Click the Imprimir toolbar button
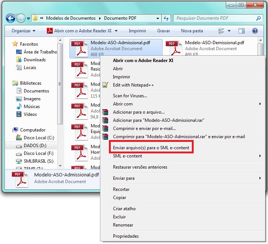268x244 pixels. (137, 31)
